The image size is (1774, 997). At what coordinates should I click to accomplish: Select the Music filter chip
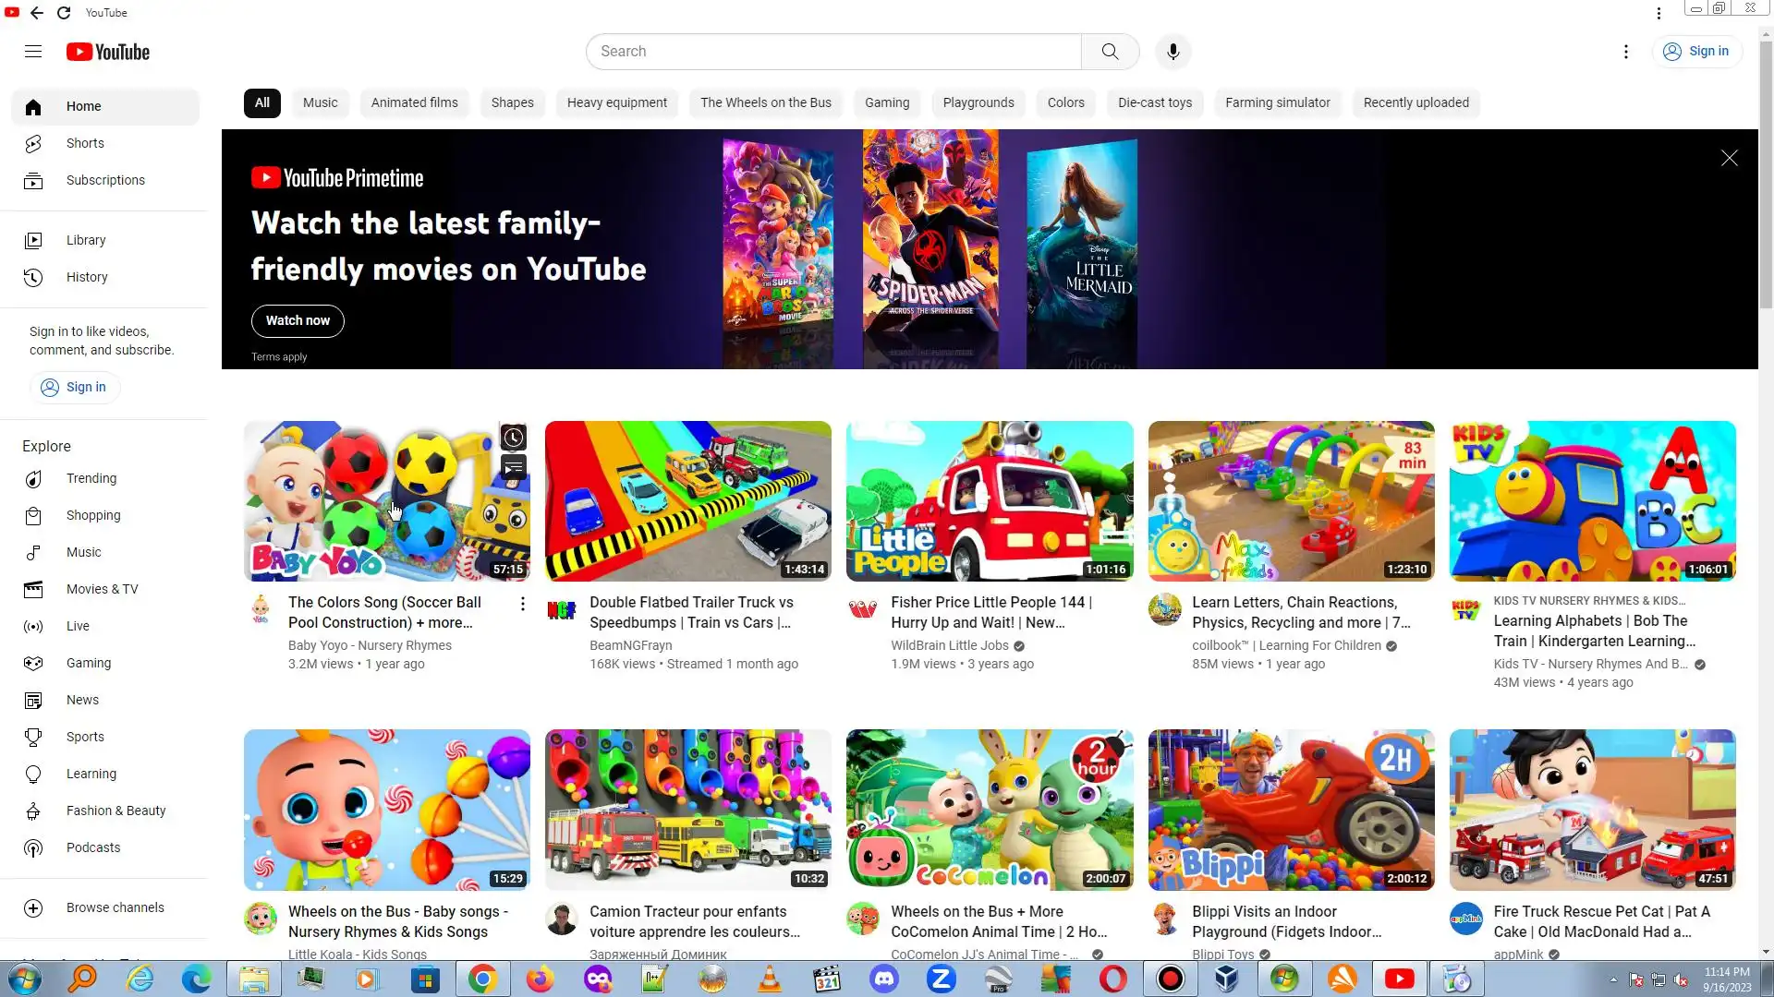(x=320, y=102)
